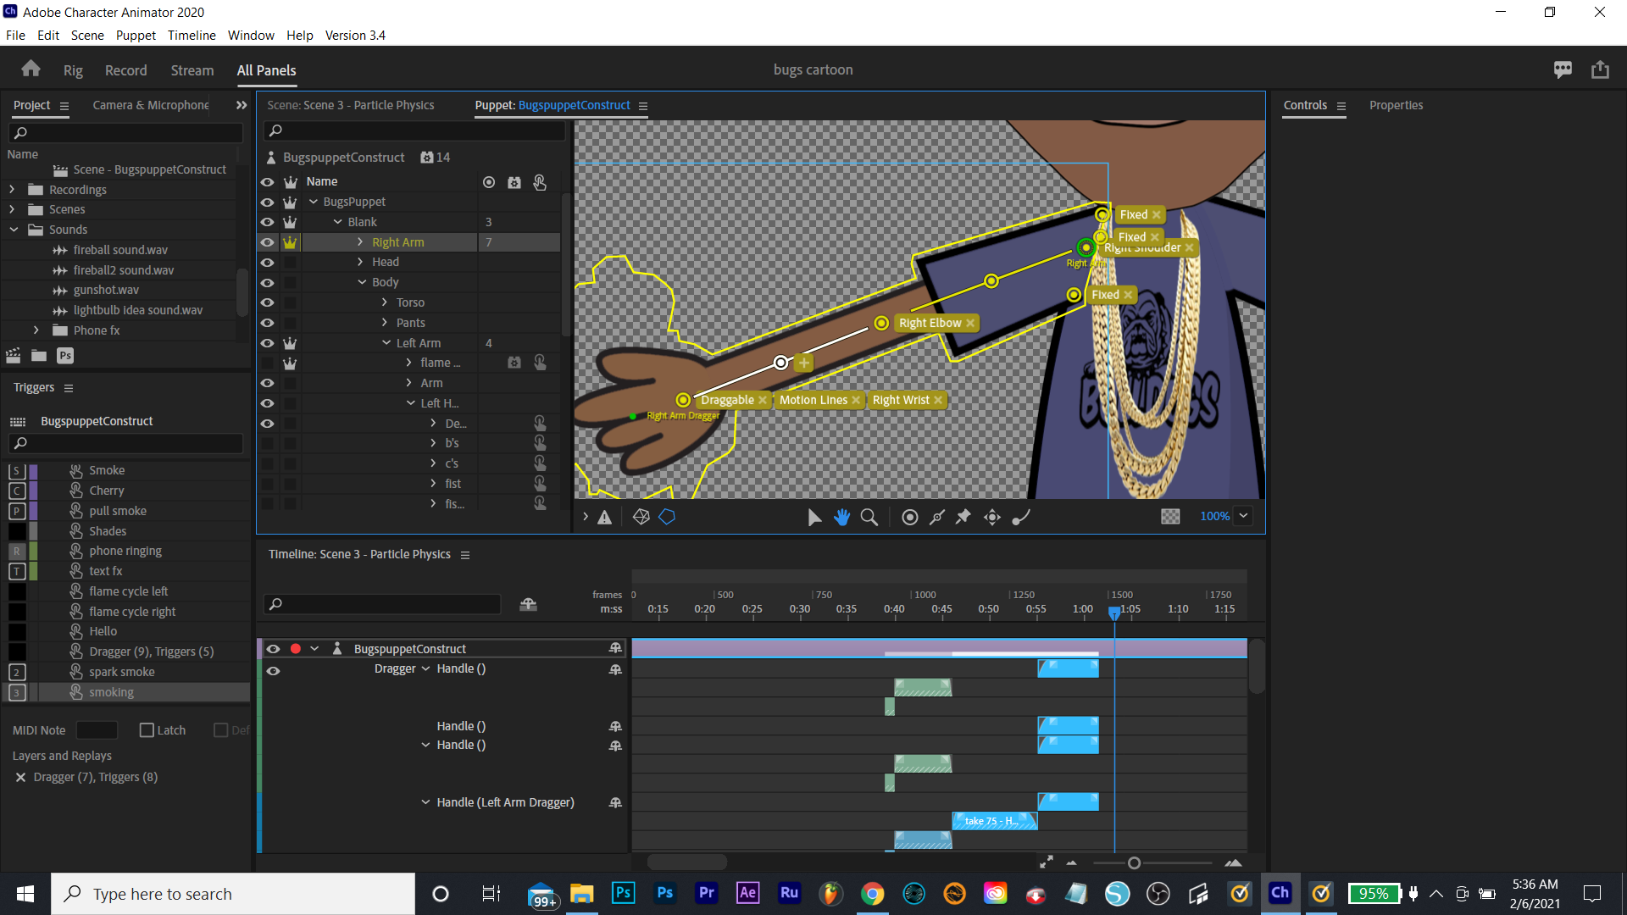Open the zoom percentage dropdown

point(1243,516)
